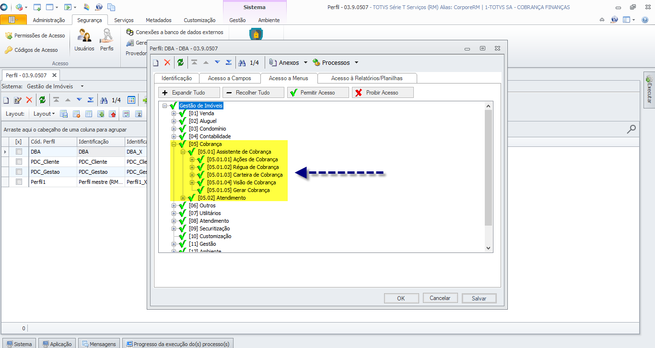Image resolution: width=655 pixels, height=348 pixels.
Task: Toggle the access check on [01] Venda
Action: click(x=182, y=113)
